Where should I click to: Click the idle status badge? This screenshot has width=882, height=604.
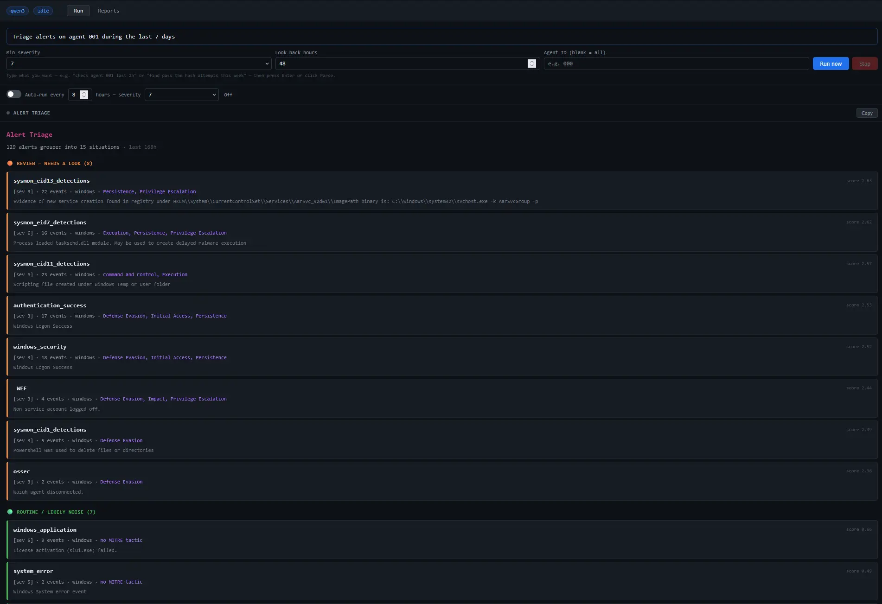pos(43,11)
